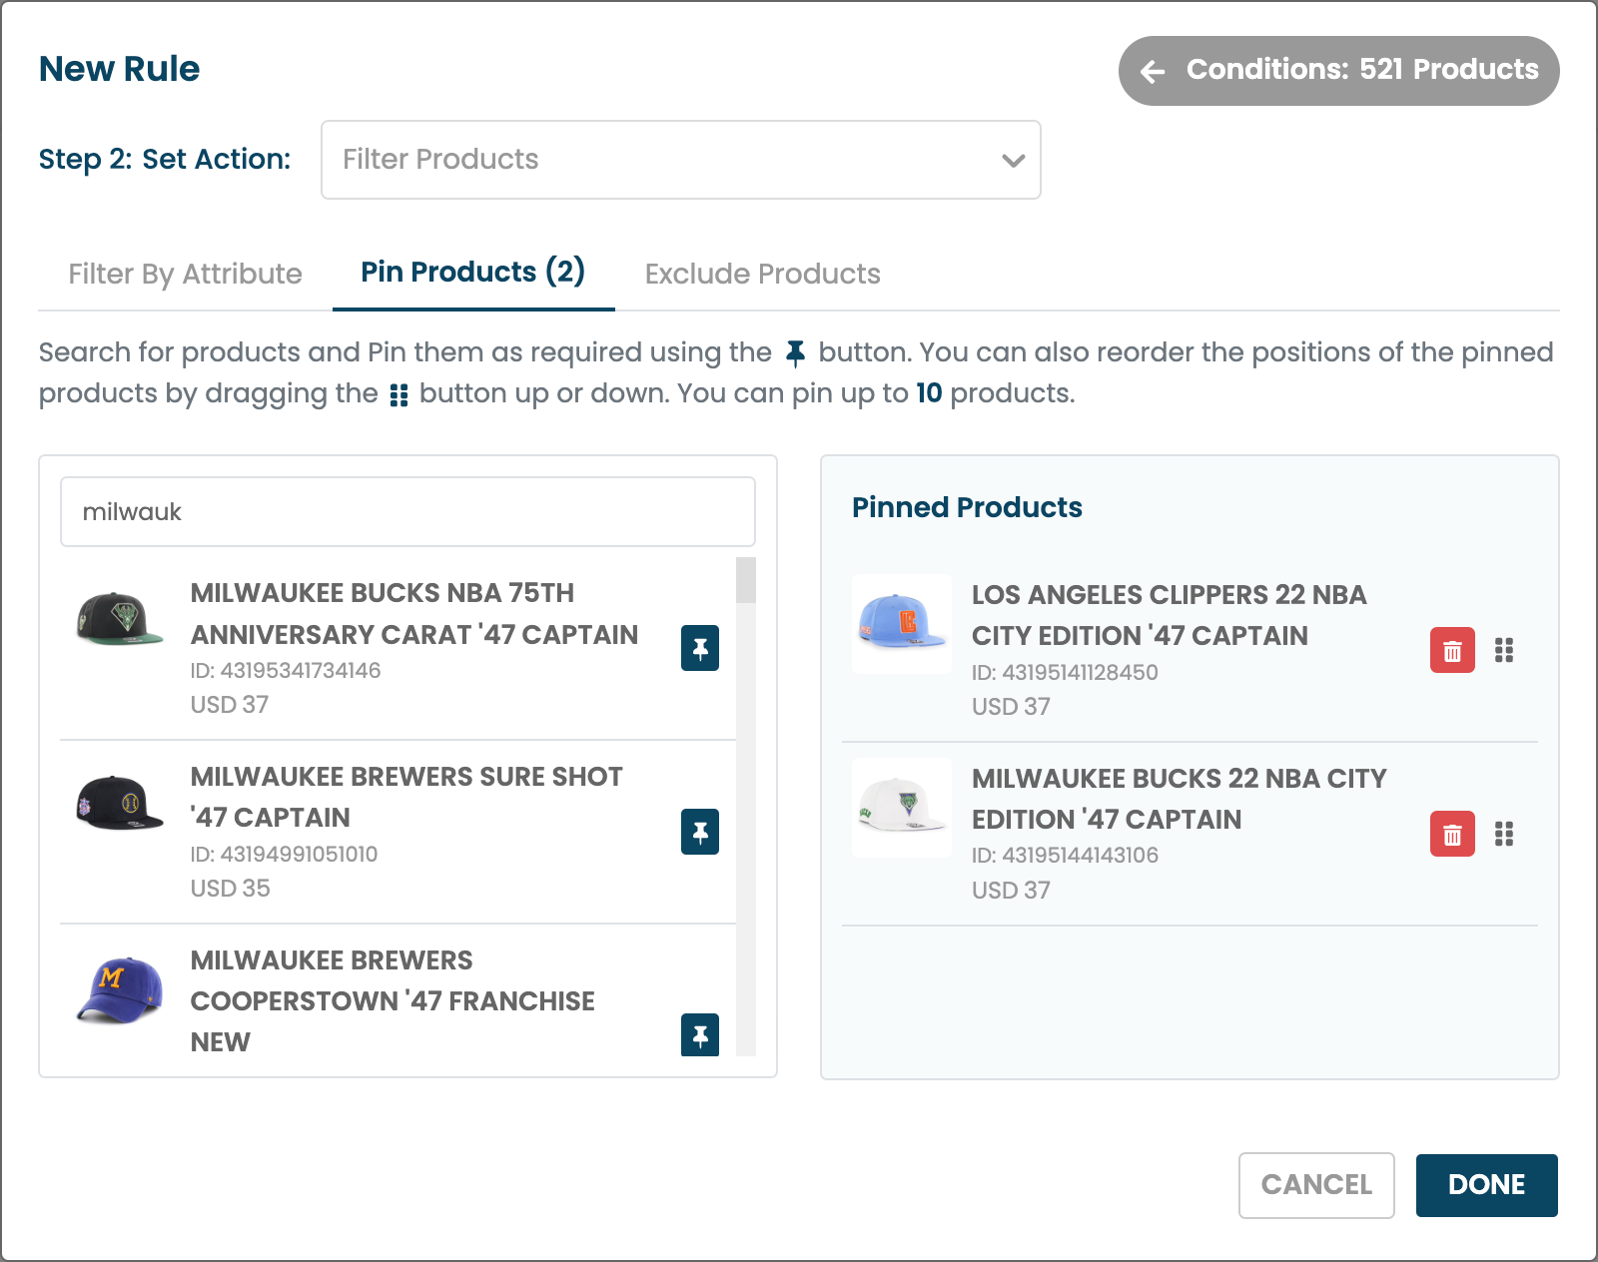The width and height of the screenshot is (1598, 1262).
Task: Click the Cancel button
Action: point(1316,1185)
